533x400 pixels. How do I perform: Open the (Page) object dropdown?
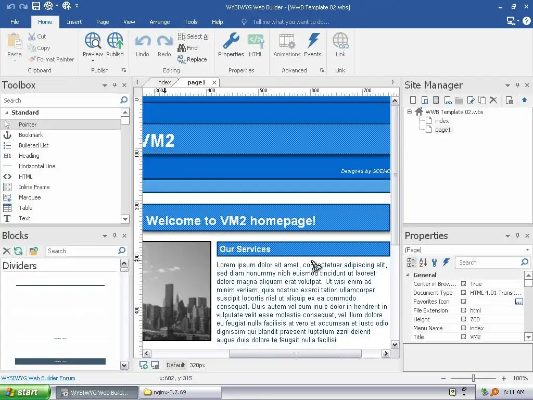pyautogui.click(x=527, y=249)
